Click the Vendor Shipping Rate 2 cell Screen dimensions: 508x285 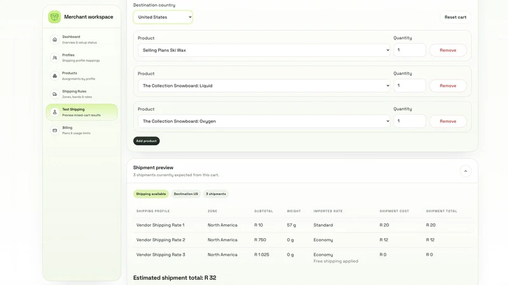(x=161, y=240)
